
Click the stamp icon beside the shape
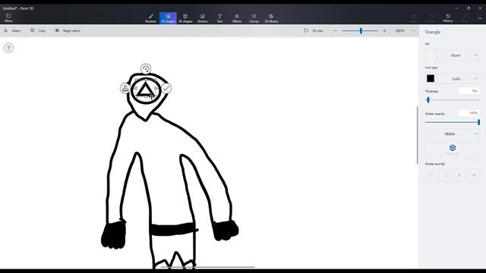pyautogui.click(x=125, y=88)
